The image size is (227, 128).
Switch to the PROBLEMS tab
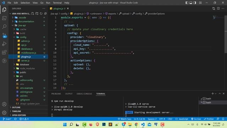56,94
